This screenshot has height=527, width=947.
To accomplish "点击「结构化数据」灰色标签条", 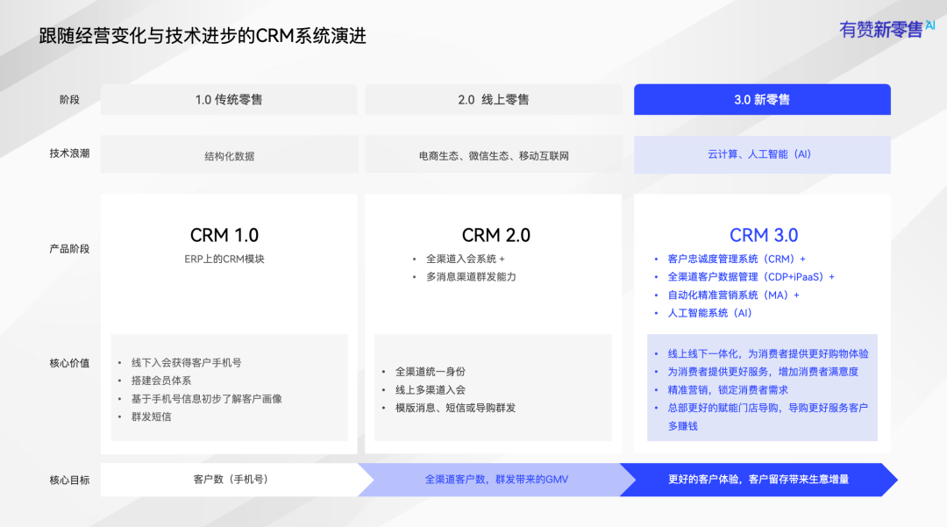I will 229,153.
